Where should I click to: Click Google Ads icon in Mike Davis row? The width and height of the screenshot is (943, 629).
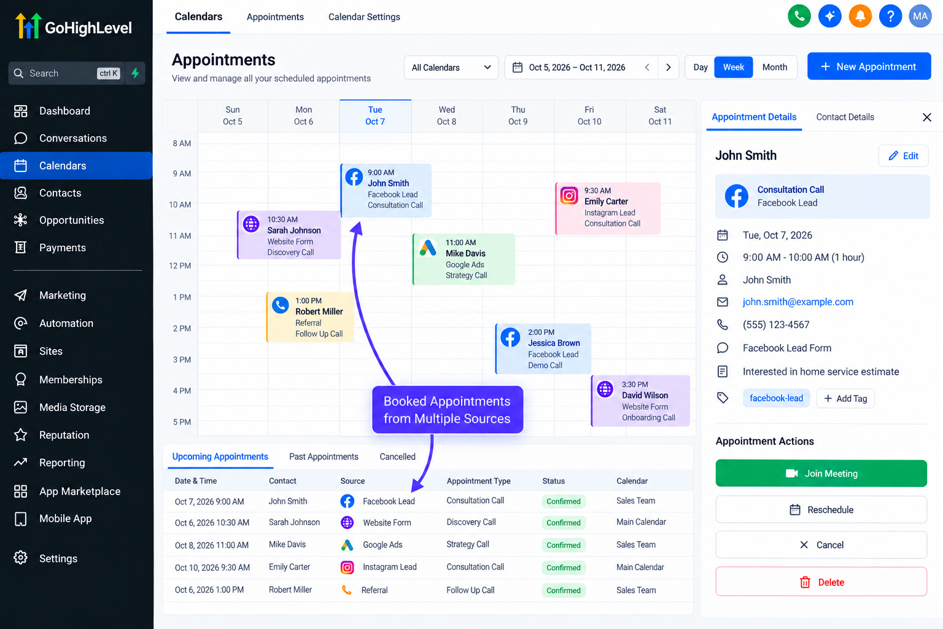pos(347,545)
